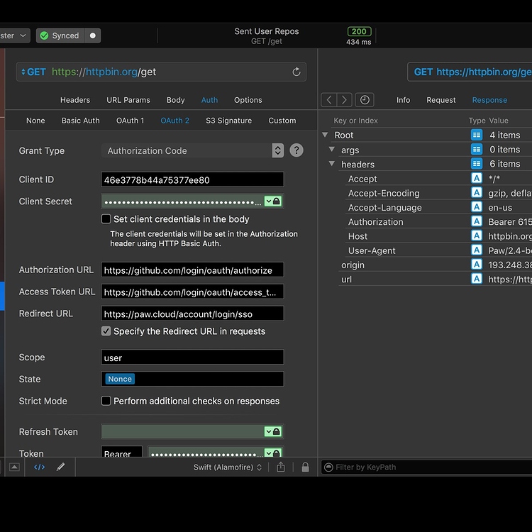Click the headers dictionary type icon
532x532 pixels.
(x=477, y=164)
